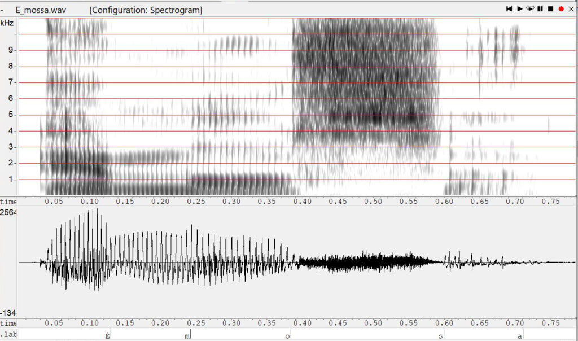Click the rewind to start button
This screenshot has width=578, height=341.
point(509,9)
